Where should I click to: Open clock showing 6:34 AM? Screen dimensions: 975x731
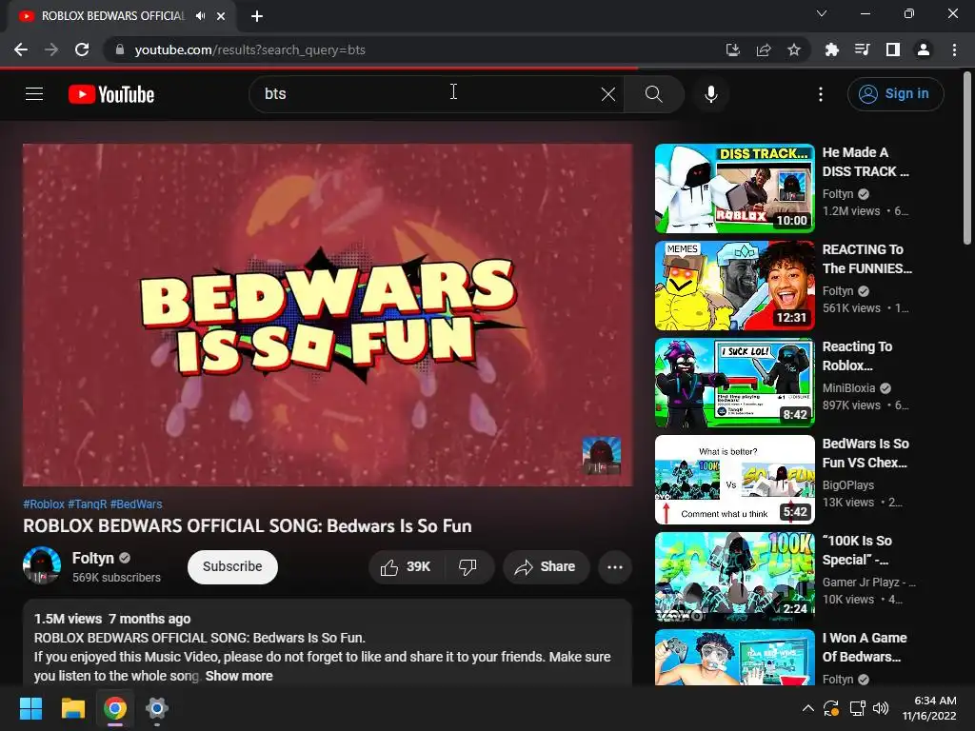tap(929, 708)
